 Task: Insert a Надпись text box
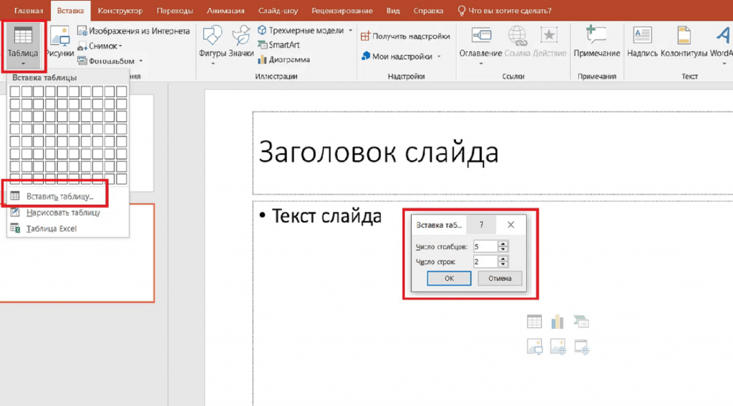tap(642, 41)
